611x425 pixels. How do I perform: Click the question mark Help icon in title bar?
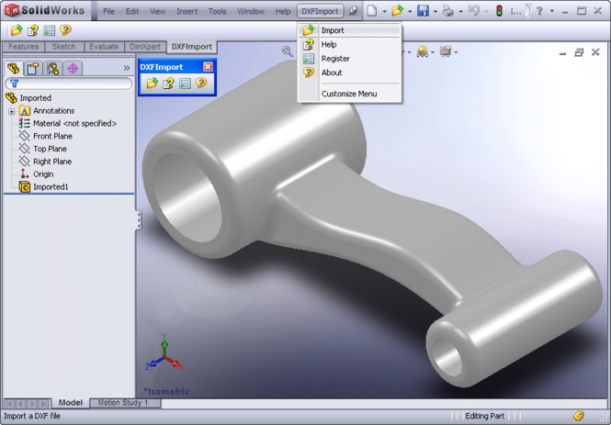click(539, 11)
